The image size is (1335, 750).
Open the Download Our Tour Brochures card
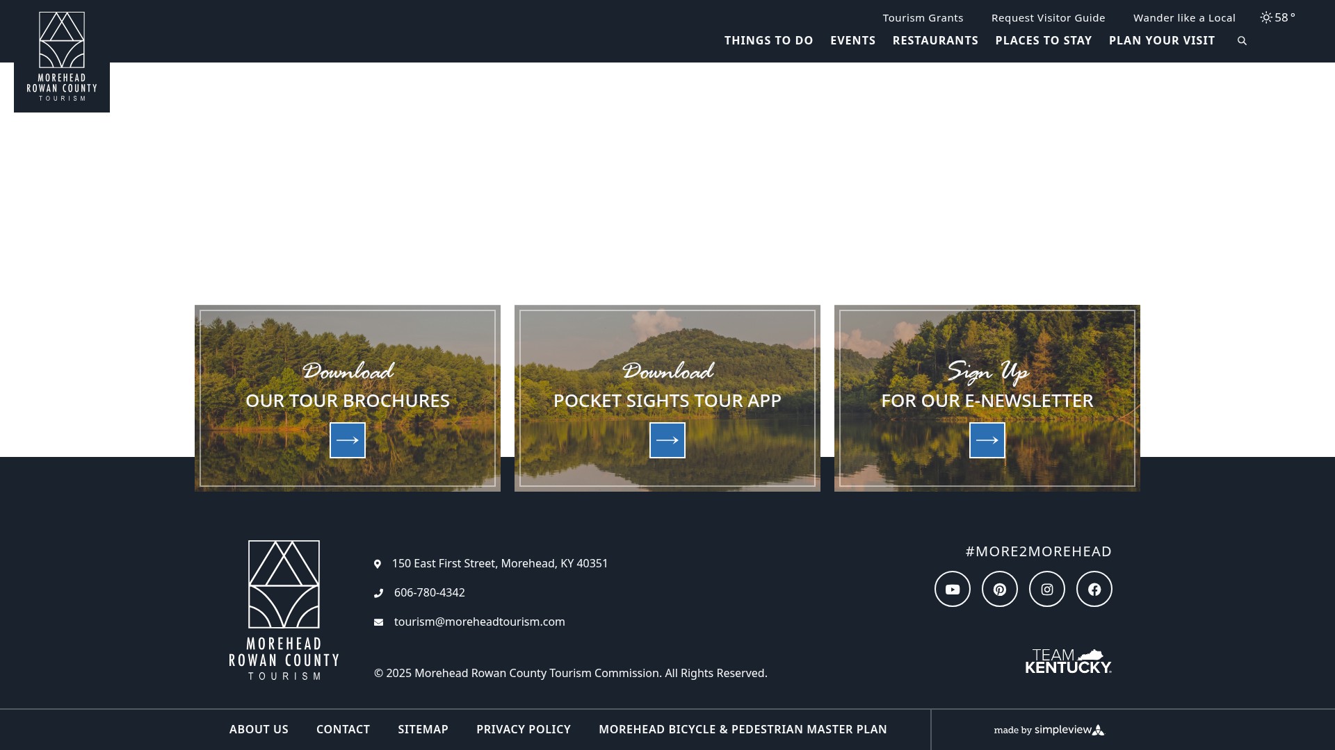tap(348, 398)
